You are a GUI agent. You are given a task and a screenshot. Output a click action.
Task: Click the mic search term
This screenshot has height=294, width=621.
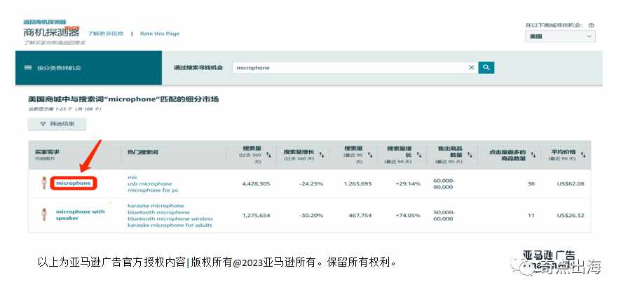[132, 177]
